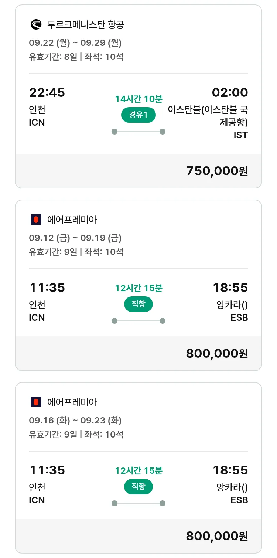Screen dimensions: 277x558
Task: Select the 800,000원 fare for 09.12 departure
Action: tap(217, 353)
